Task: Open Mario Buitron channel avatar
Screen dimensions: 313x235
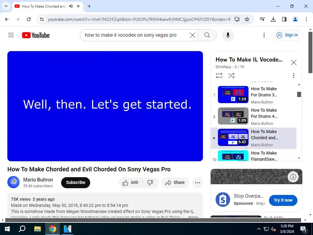Action: tap(13, 182)
